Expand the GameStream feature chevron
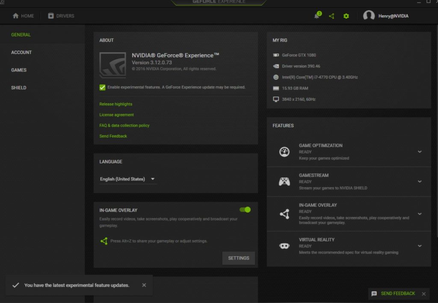Viewport: 438px width, 303px height. click(x=420, y=181)
